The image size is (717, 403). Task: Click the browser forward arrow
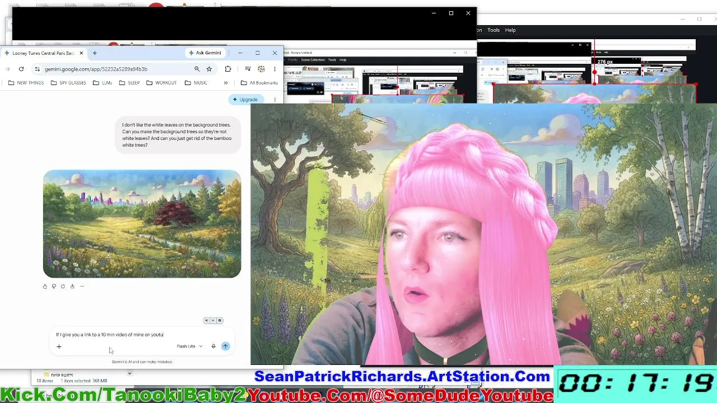(x=8, y=69)
